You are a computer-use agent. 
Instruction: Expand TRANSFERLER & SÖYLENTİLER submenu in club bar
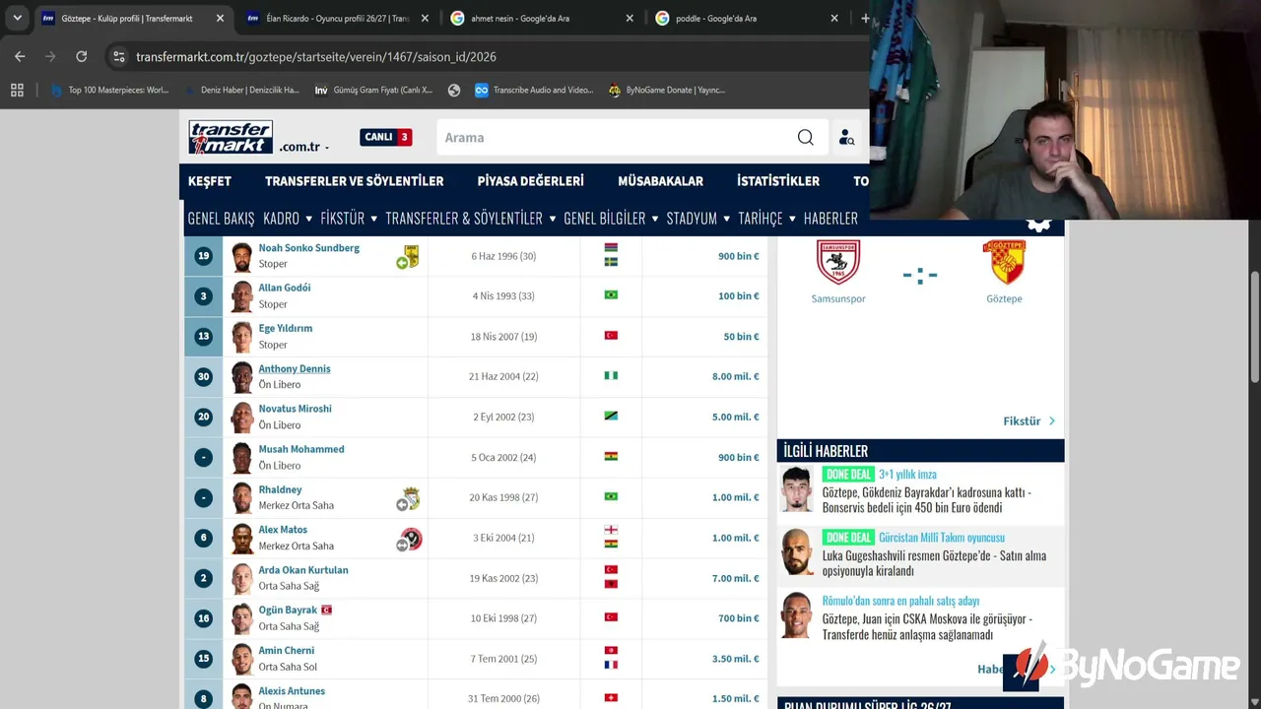pyautogui.click(x=552, y=219)
